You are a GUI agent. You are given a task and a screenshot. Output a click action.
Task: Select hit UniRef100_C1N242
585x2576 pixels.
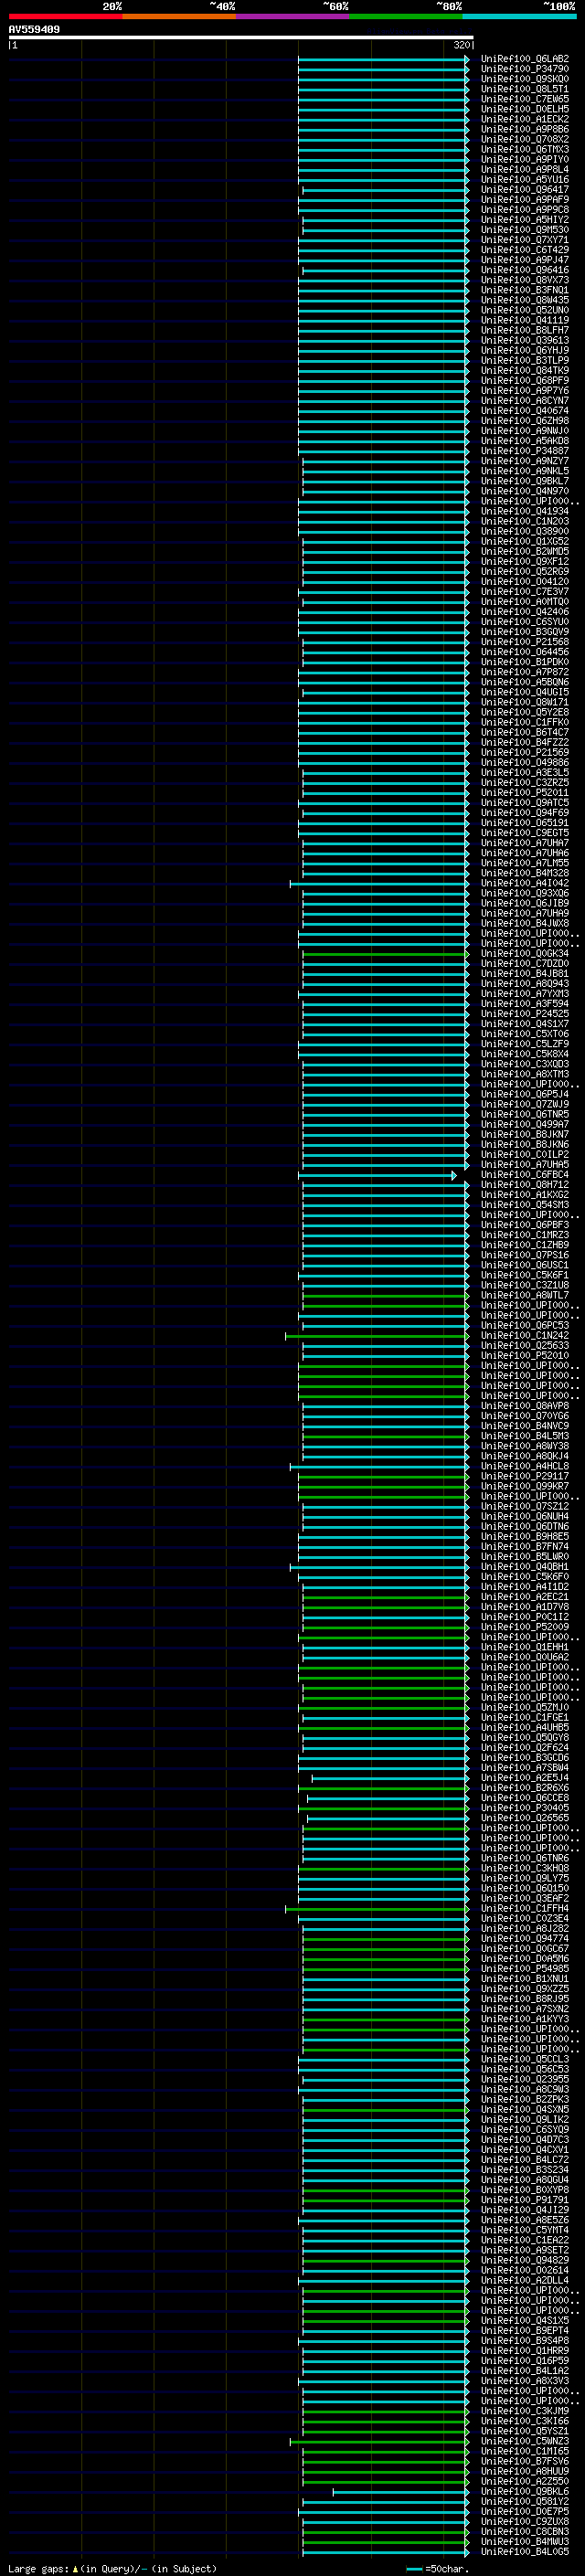[525, 1336]
